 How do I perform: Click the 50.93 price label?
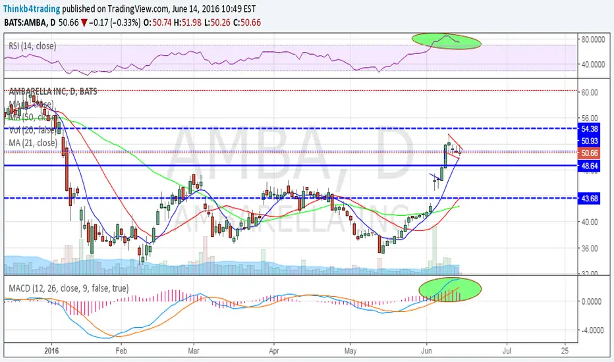click(590, 141)
